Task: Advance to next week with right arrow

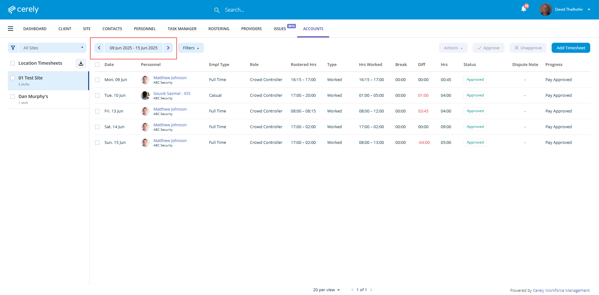Action: click(x=168, y=48)
